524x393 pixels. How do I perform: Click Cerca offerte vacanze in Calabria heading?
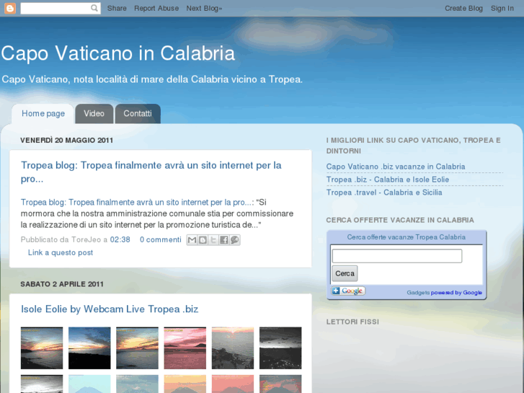click(400, 220)
